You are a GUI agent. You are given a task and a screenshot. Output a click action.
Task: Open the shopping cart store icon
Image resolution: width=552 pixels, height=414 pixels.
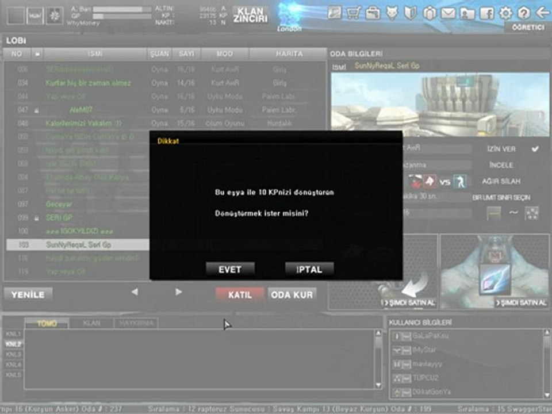point(354,13)
